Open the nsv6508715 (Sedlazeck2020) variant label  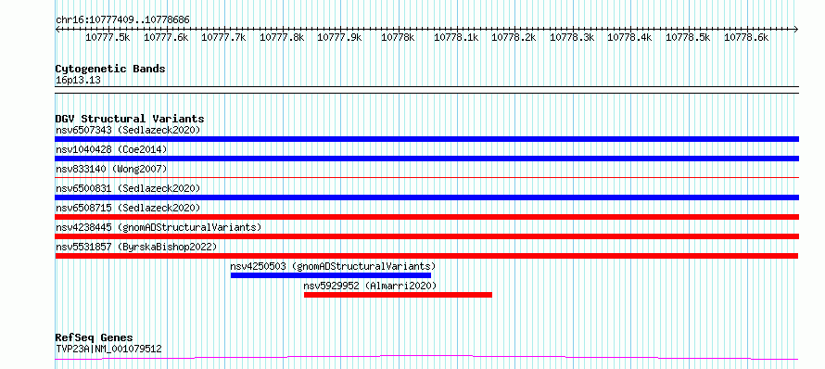tap(128, 208)
